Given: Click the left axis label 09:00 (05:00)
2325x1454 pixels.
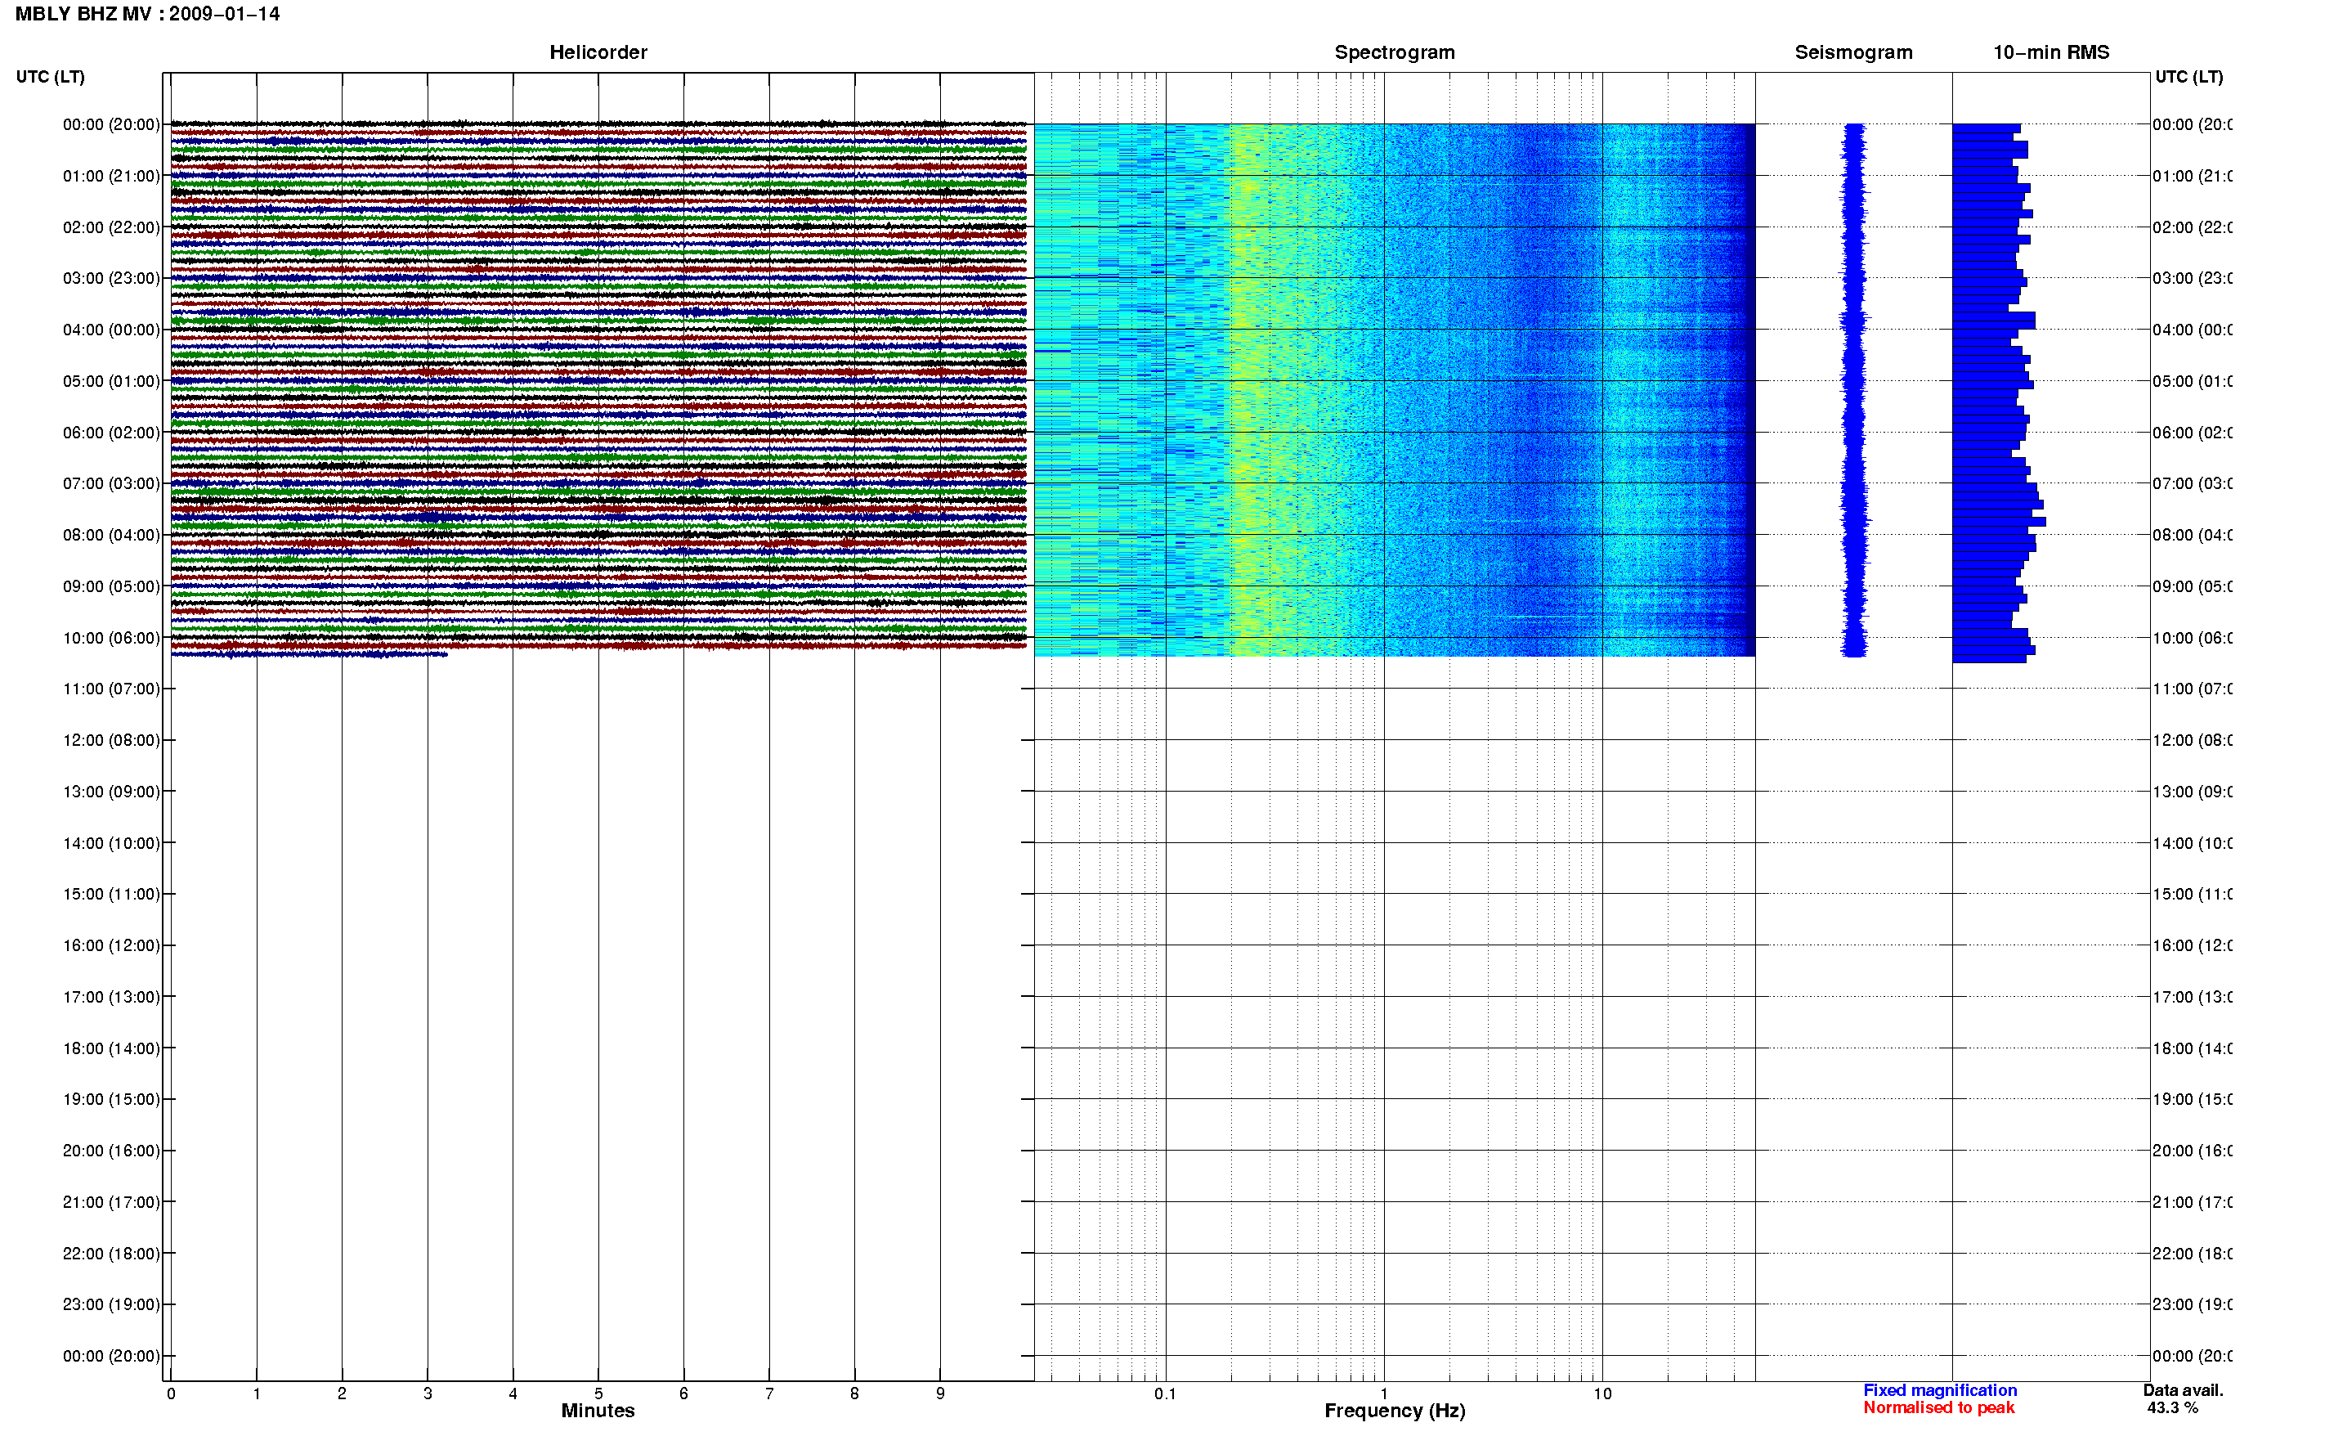Looking at the screenshot, I should 111,586.
